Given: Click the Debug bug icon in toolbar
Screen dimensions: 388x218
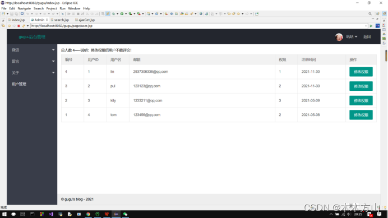Looking at the screenshot, I should click(113, 14).
